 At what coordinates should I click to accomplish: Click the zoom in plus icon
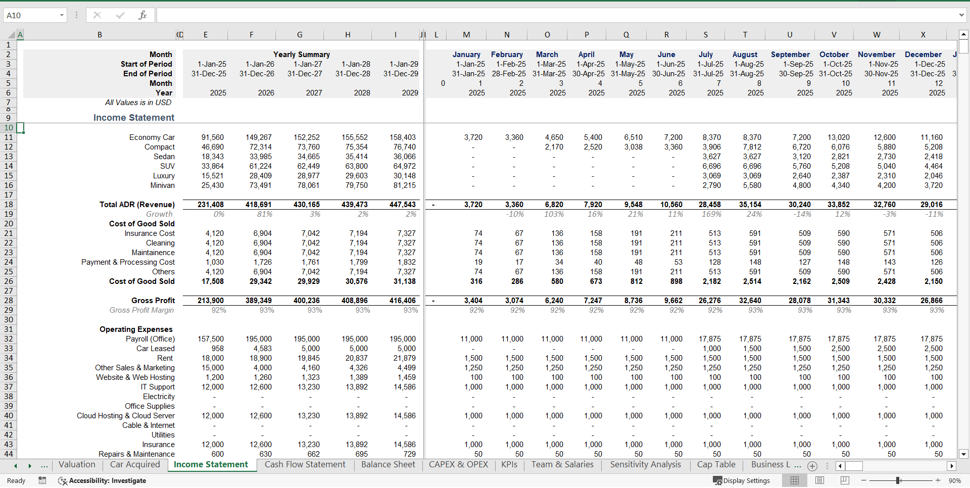click(938, 480)
